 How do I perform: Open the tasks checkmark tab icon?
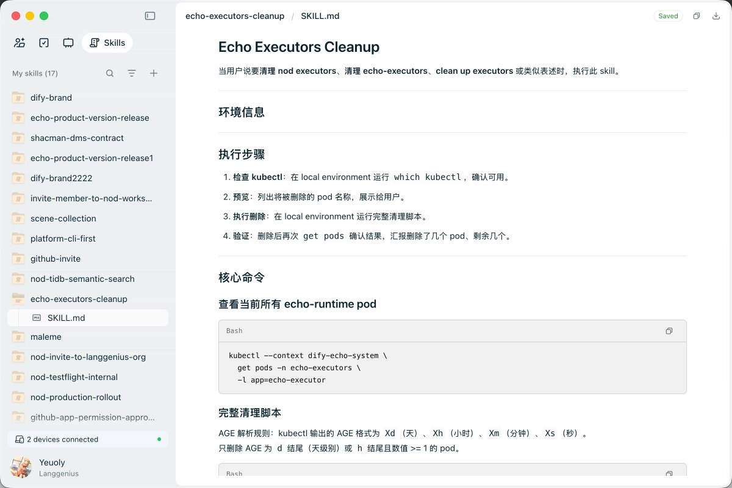point(44,43)
